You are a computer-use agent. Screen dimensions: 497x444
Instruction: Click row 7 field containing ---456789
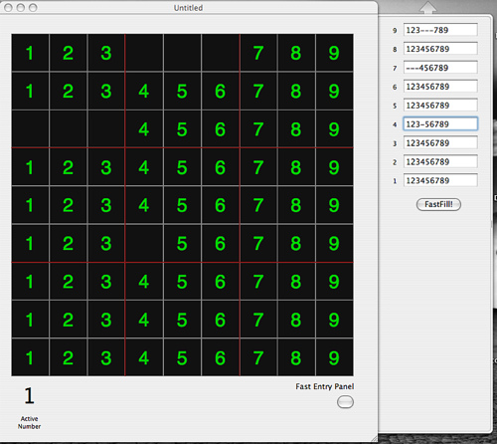tap(440, 68)
